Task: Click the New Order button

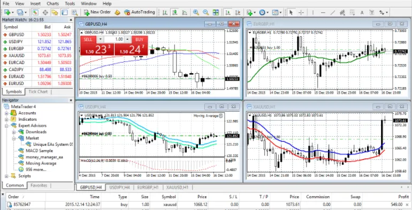Action: pos(97,12)
